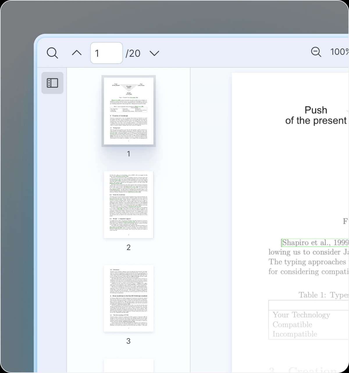Click the 'The typing approaches' text line
349x373 pixels.
[x=308, y=262]
